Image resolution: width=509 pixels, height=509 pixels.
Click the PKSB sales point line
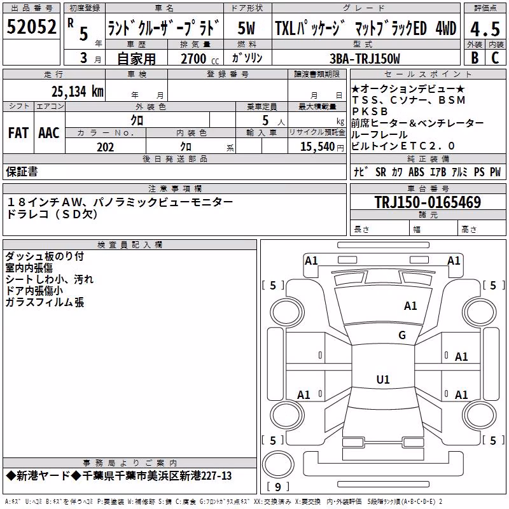coord(370,111)
